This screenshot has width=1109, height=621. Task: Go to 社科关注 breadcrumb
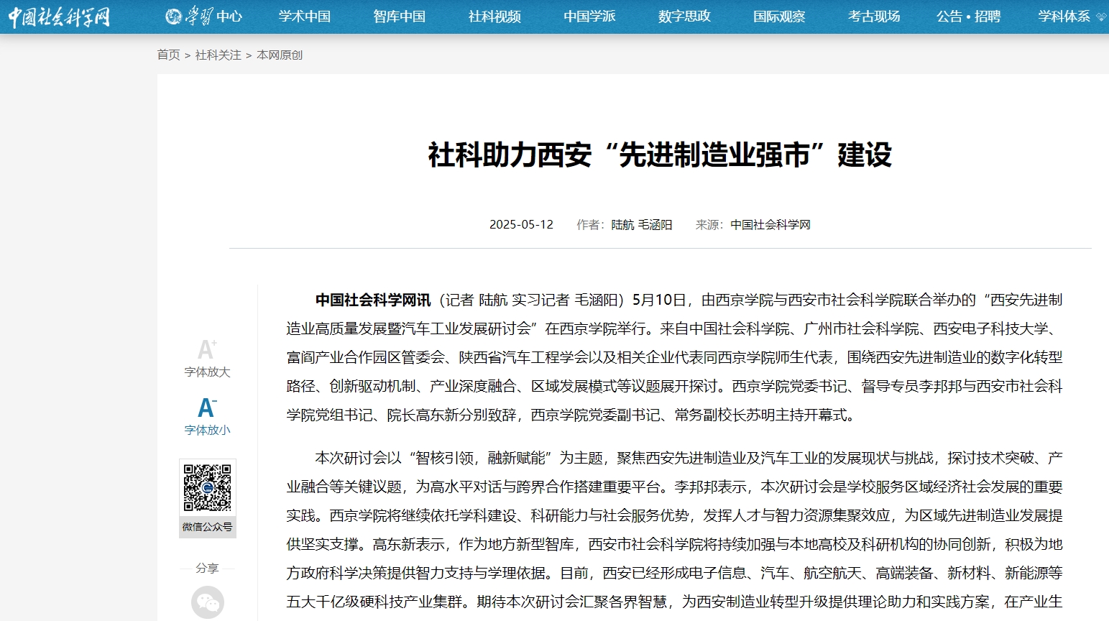pyautogui.click(x=218, y=55)
